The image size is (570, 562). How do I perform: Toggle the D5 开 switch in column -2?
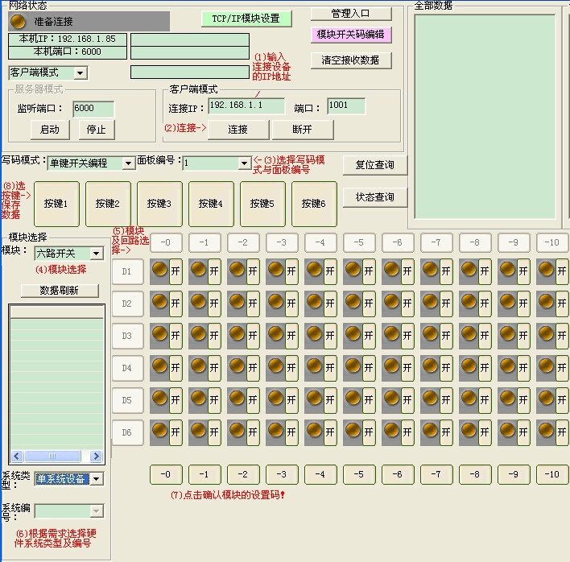pyautogui.click(x=253, y=400)
